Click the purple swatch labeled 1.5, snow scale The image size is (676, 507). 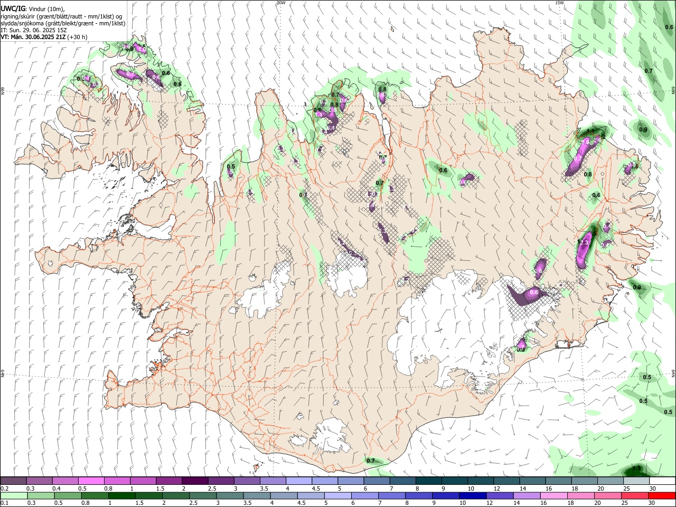pyautogui.click(x=169, y=481)
